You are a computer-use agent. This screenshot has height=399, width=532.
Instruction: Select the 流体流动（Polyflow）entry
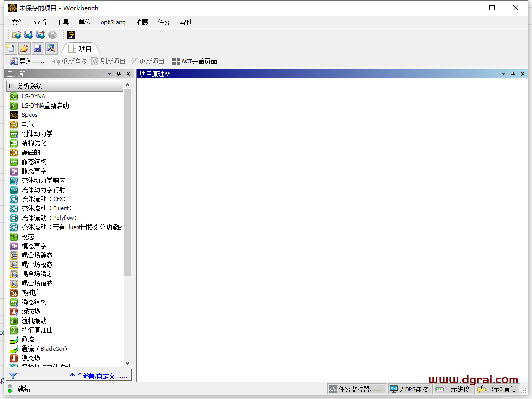49,218
